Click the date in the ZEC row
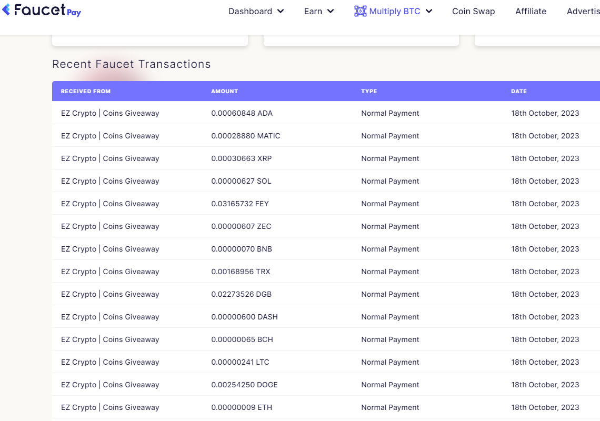 coord(545,226)
